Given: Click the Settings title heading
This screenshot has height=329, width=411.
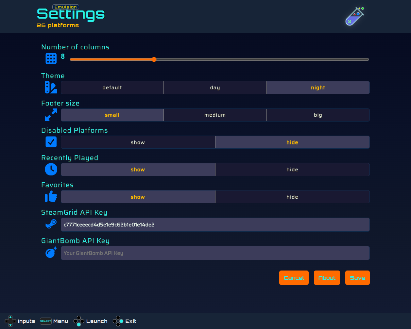Looking at the screenshot, I should 71,14.
